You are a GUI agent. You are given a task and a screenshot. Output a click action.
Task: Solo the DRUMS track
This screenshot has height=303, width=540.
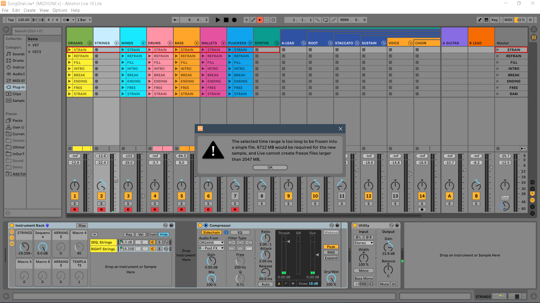pyautogui.click(x=155, y=204)
